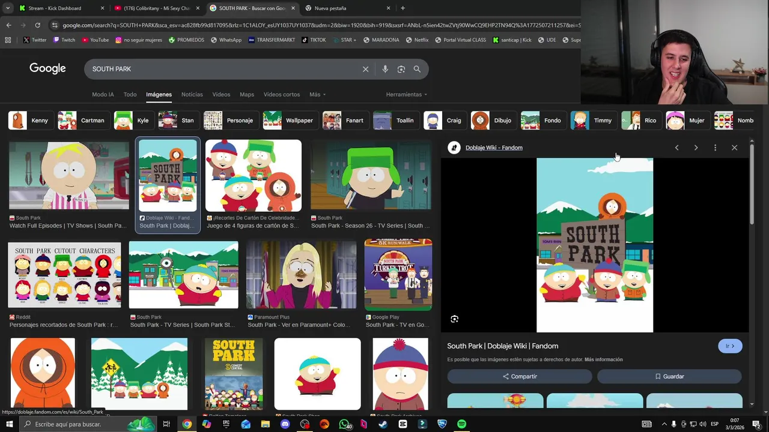
Task: Click the Compartir button
Action: [x=520, y=377]
